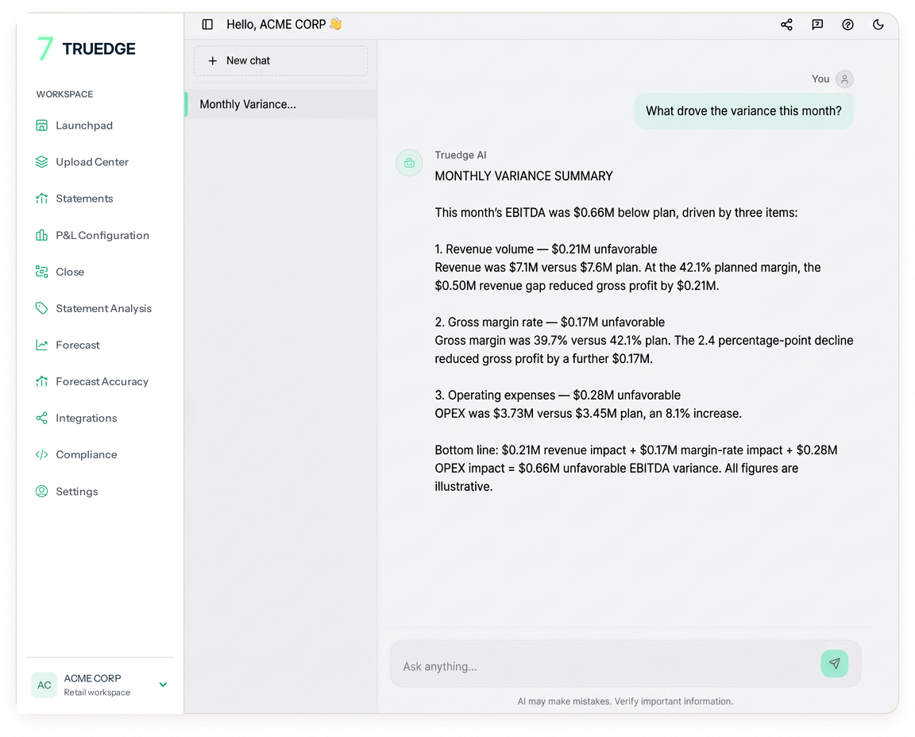Click the Integrations share-node icon

[x=41, y=418]
